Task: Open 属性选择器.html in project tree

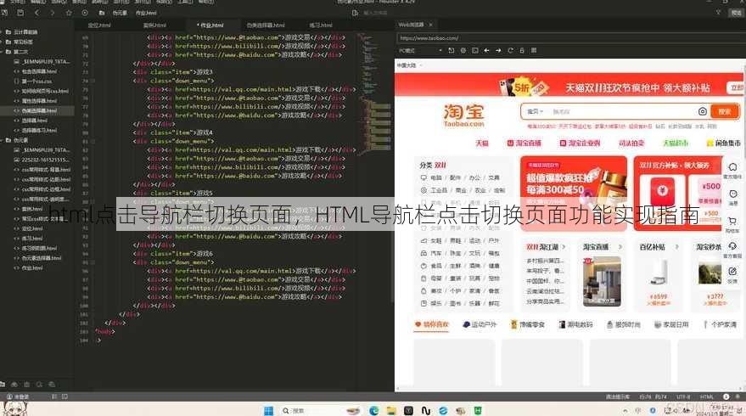Action: [40, 101]
